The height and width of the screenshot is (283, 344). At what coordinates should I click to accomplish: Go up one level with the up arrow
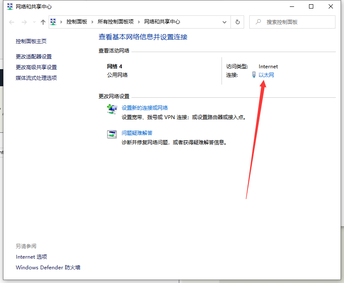coord(43,22)
